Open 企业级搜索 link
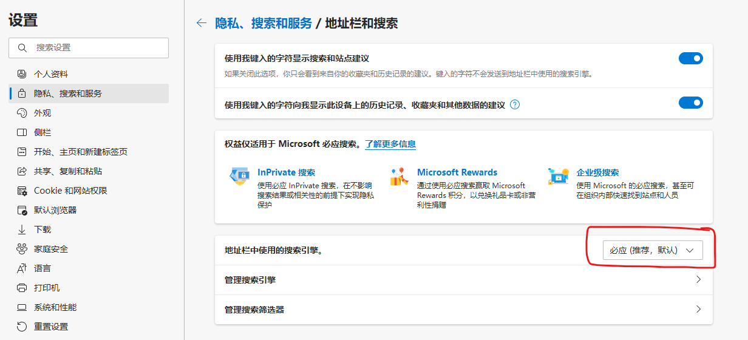 597,172
